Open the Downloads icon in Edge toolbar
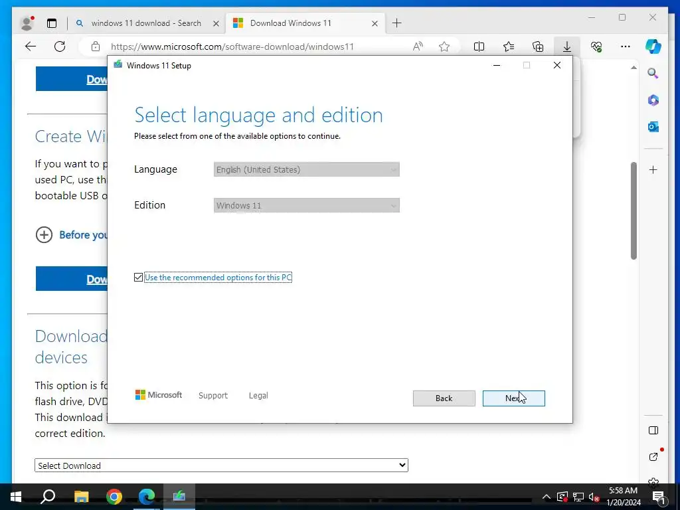680x510 pixels. [x=567, y=46]
